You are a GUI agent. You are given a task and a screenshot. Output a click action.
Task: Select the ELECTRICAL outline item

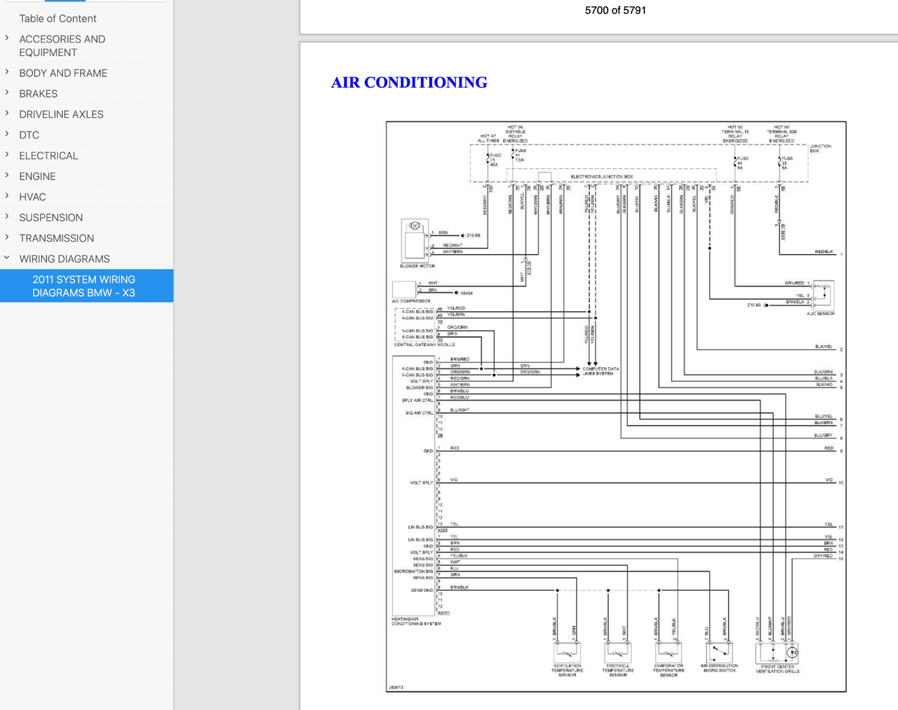coord(48,155)
